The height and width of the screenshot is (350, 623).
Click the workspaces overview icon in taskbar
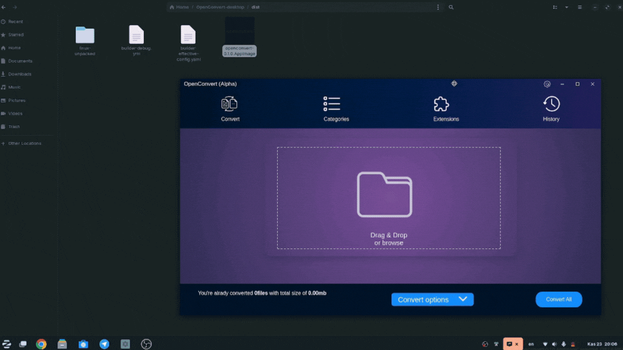23,344
